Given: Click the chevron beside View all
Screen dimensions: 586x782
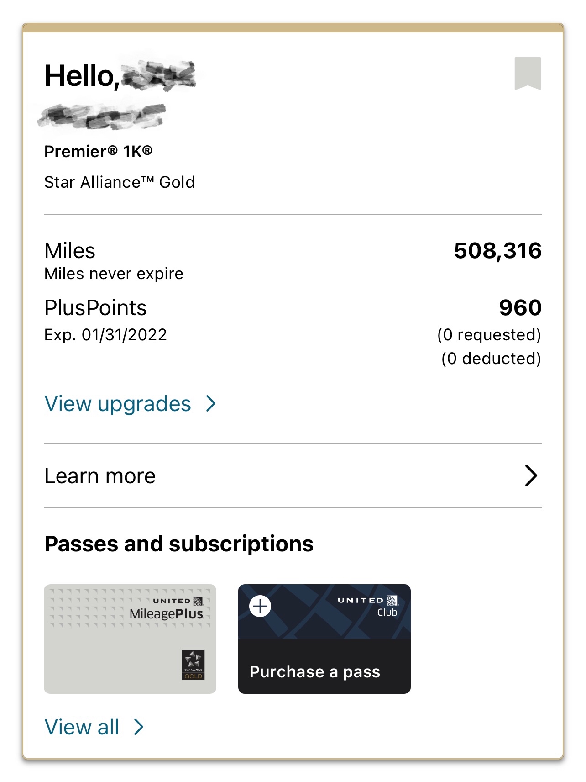Looking at the screenshot, I should point(139,727).
